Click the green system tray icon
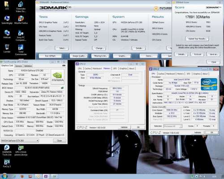 [x=193, y=177]
